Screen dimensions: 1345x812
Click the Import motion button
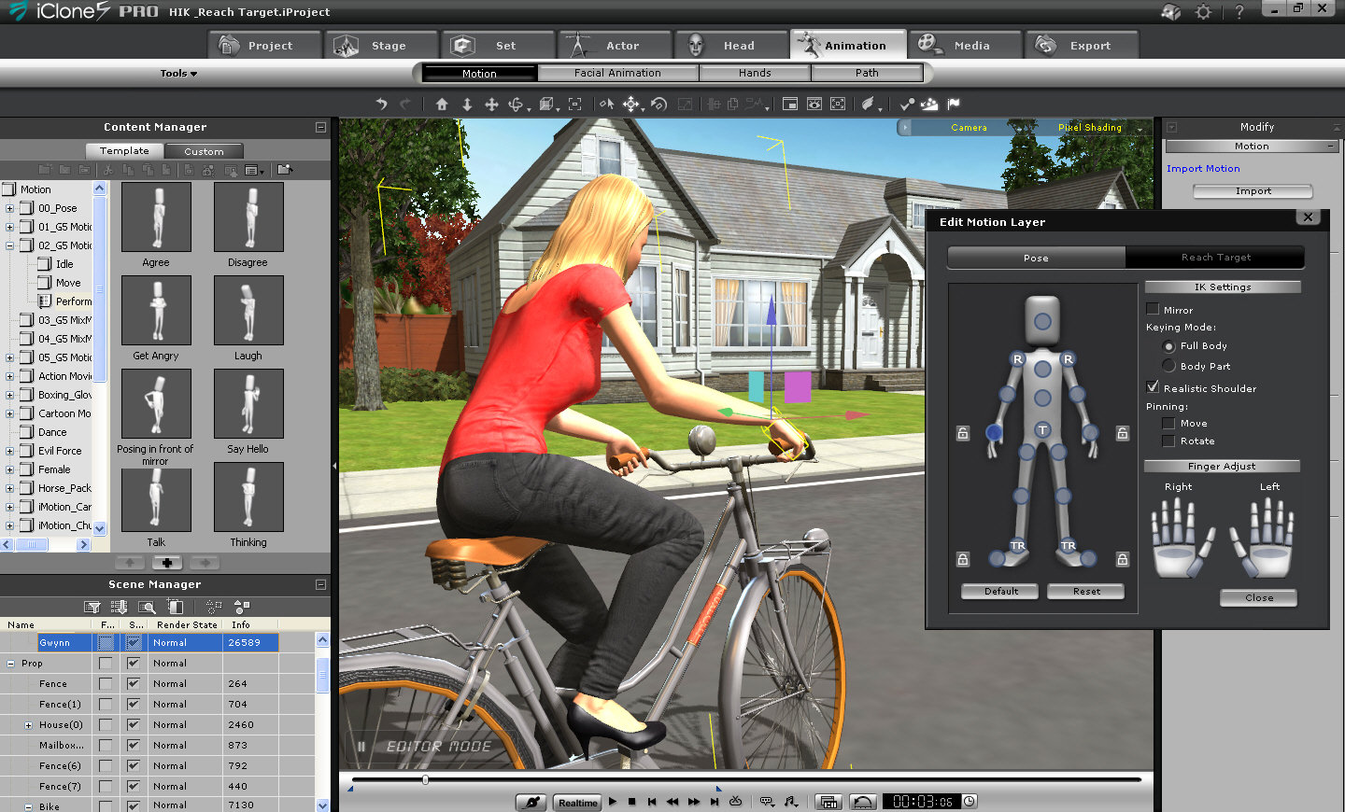(1253, 191)
